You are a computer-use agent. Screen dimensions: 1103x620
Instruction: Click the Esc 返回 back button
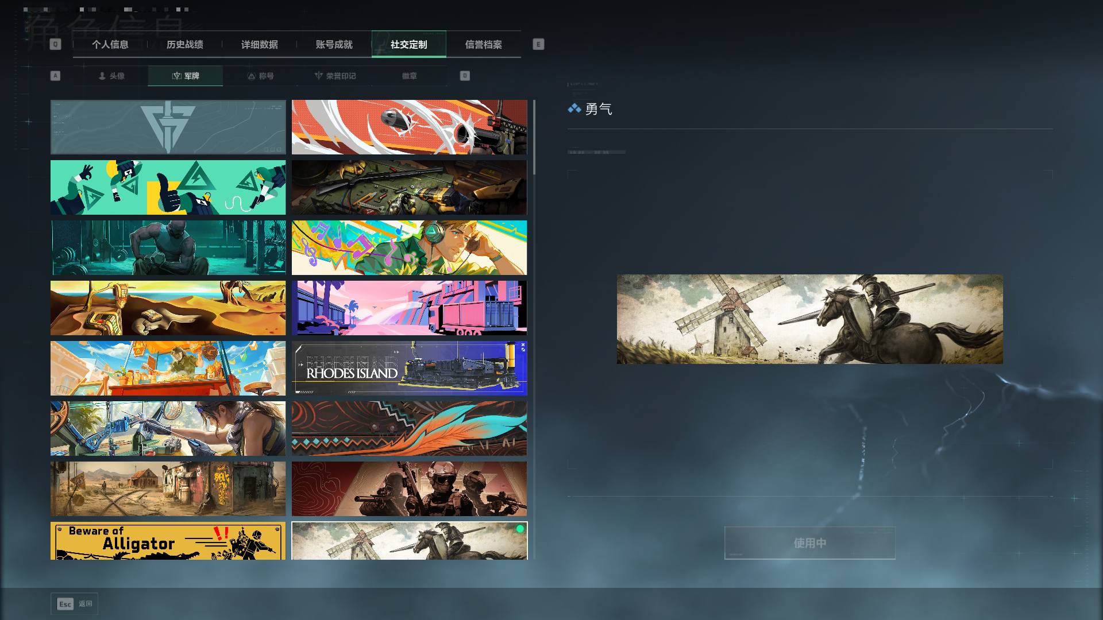pos(75,604)
